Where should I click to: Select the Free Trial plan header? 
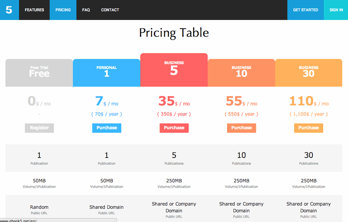pos(39,73)
